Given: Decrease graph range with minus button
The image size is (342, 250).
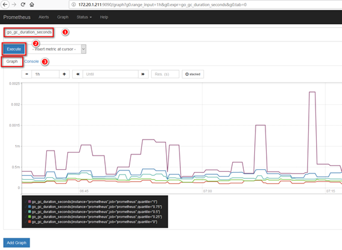Looking at the screenshot, I should [x=27, y=74].
